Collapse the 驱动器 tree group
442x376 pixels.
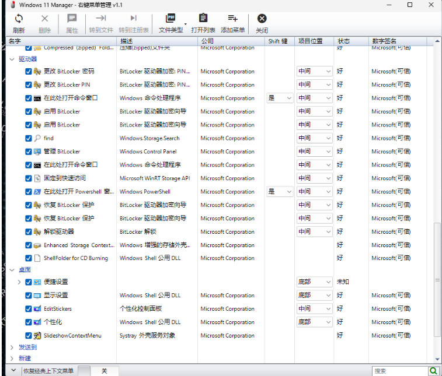(x=13, y=59)
